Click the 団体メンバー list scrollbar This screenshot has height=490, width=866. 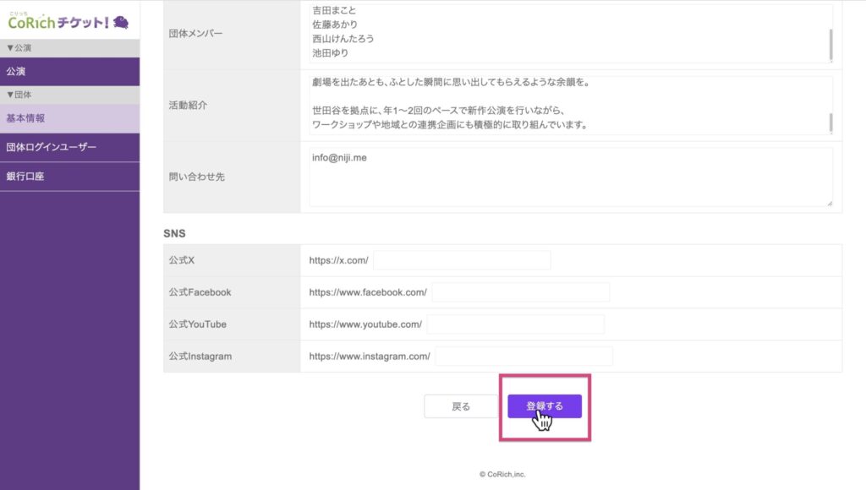click(x=830, y=42)
